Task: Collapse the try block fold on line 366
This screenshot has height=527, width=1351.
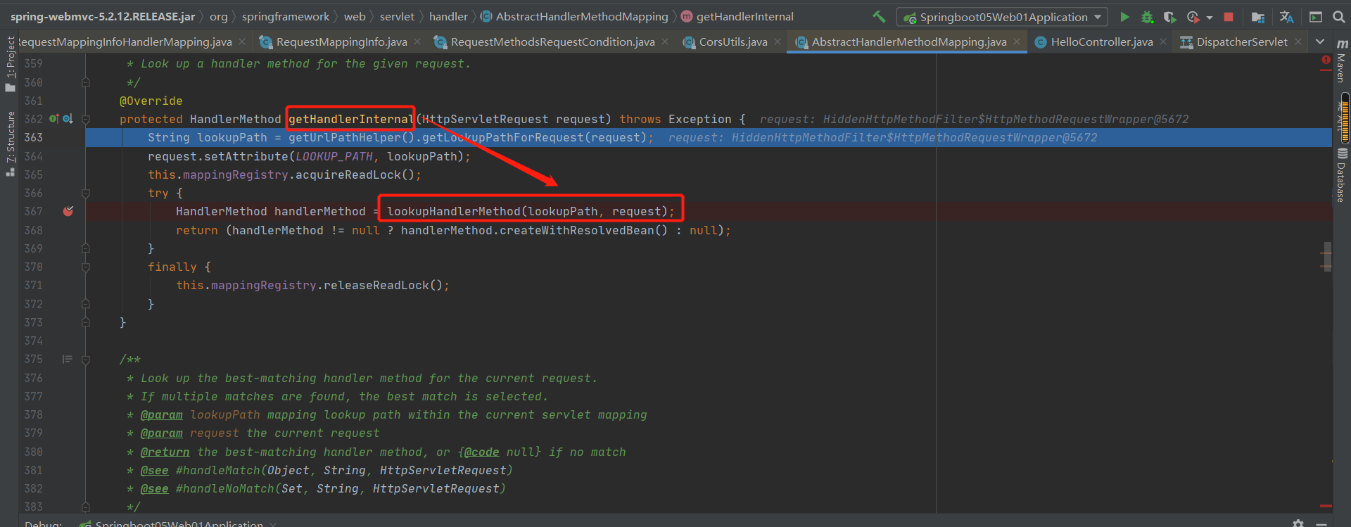Action: [x=86, y=193]
